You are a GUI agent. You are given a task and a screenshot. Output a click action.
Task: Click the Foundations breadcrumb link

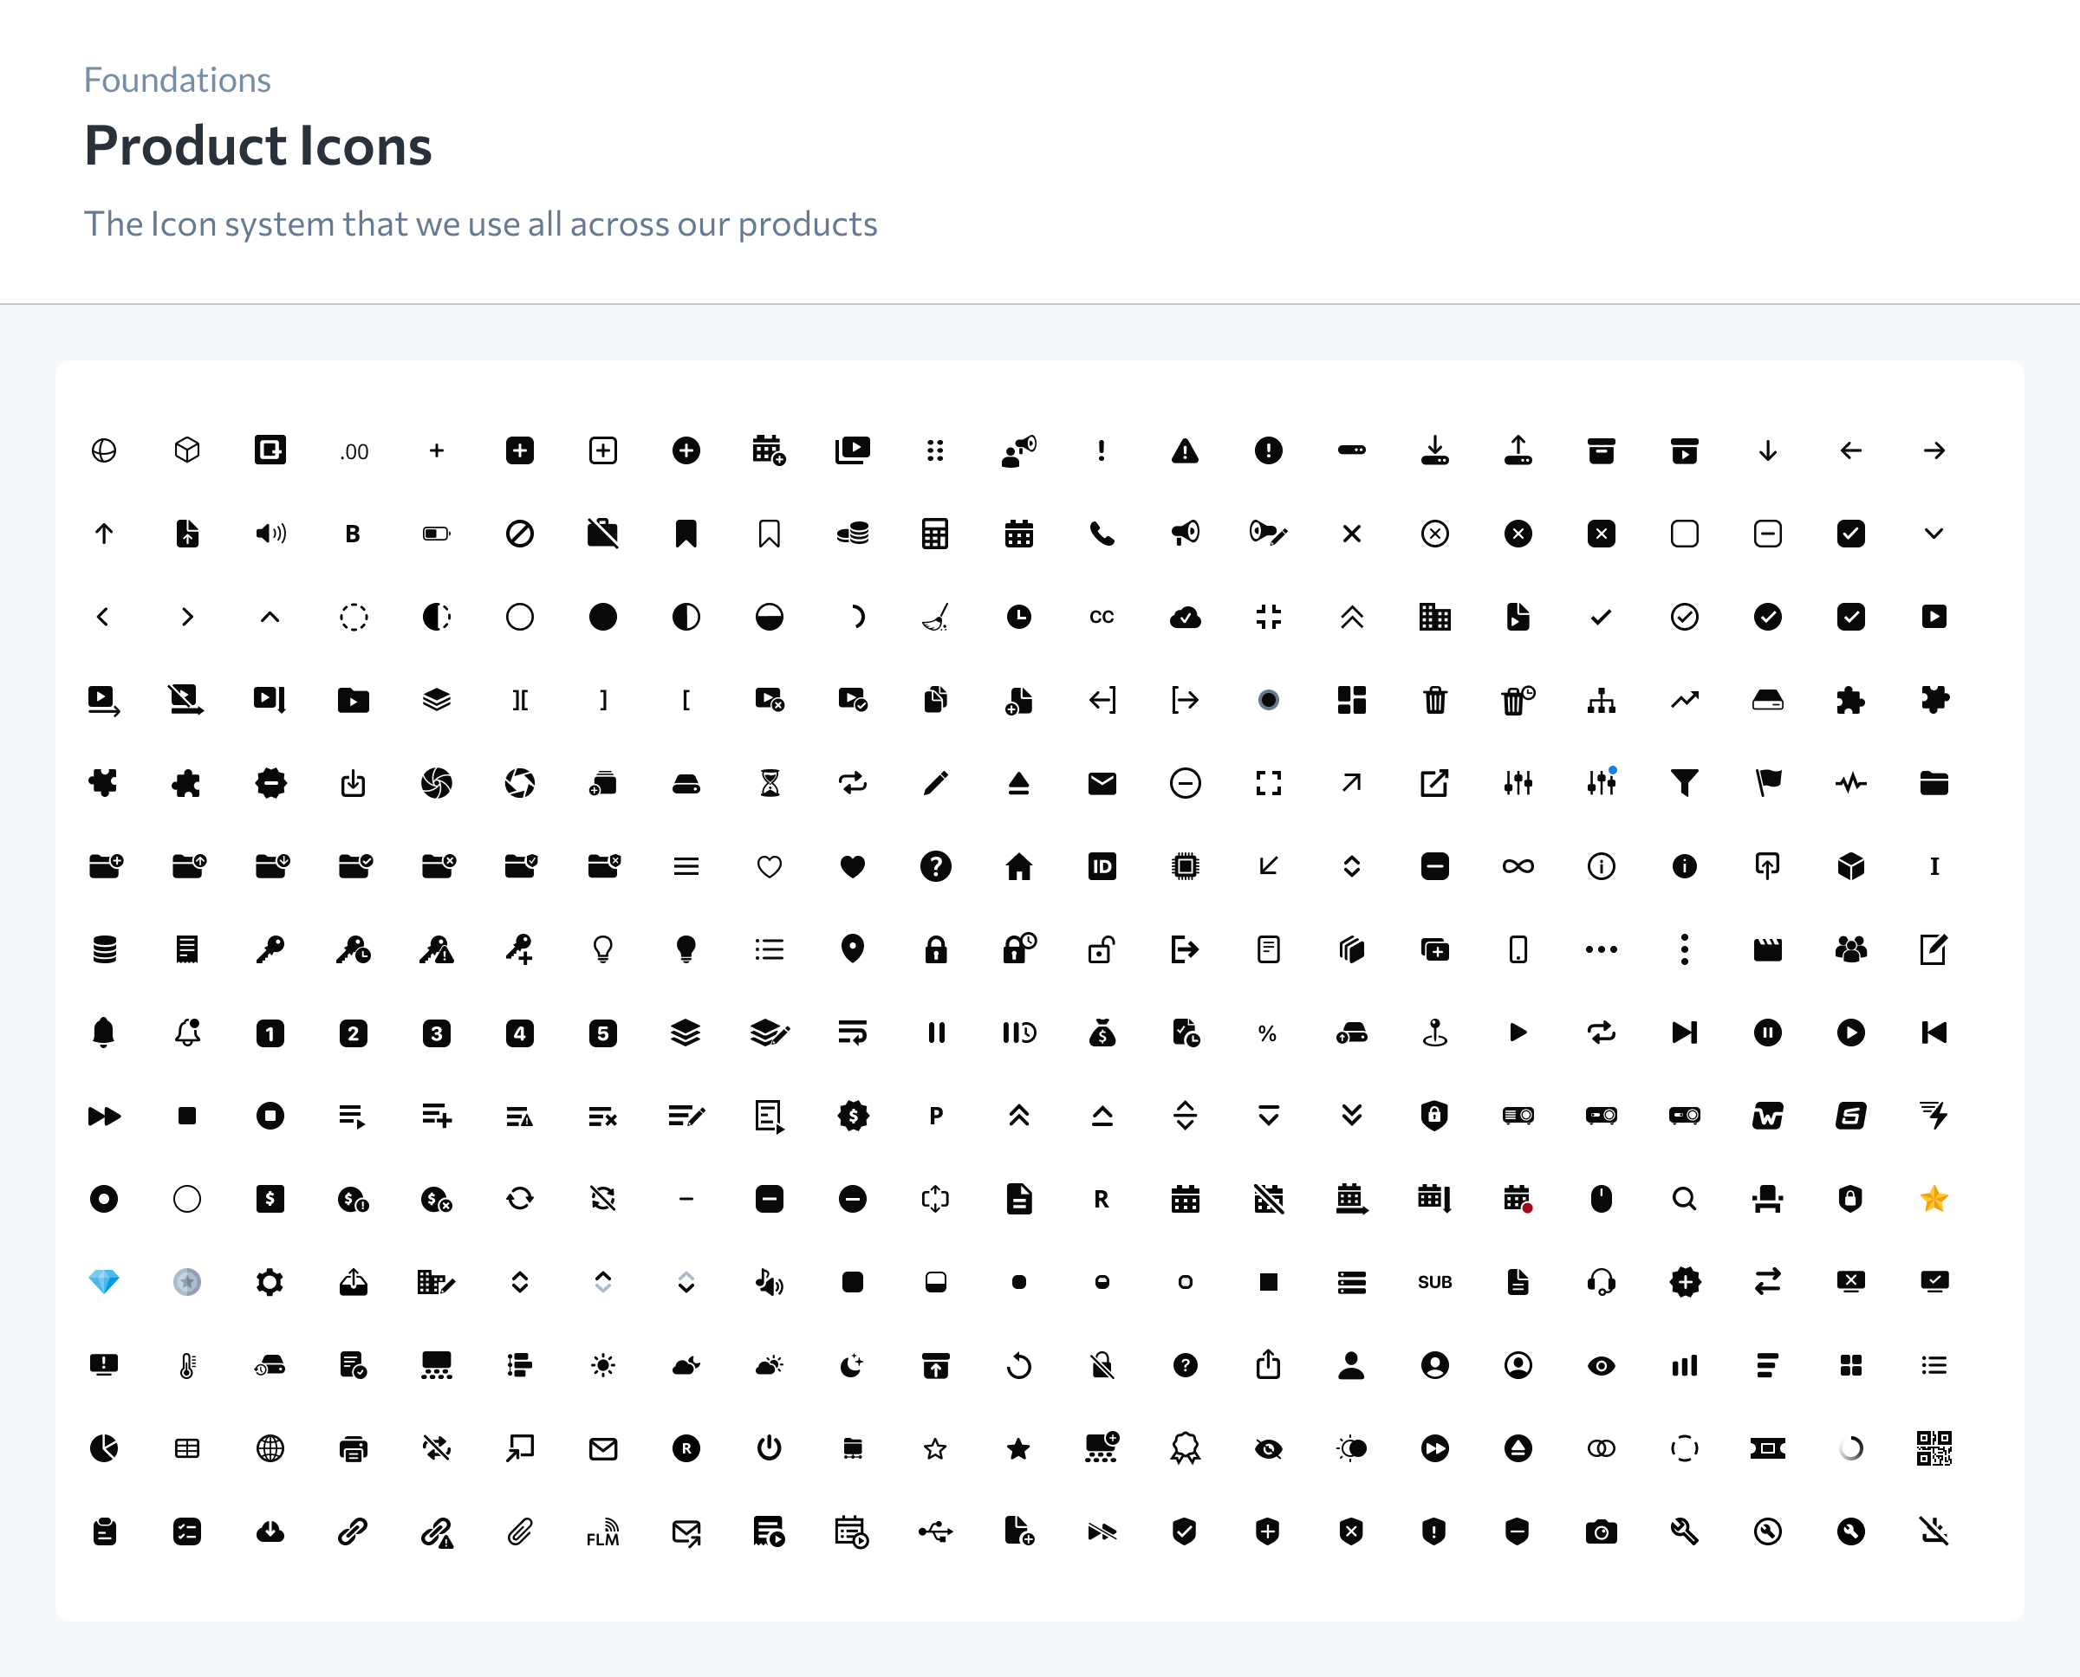coord(177,79)
